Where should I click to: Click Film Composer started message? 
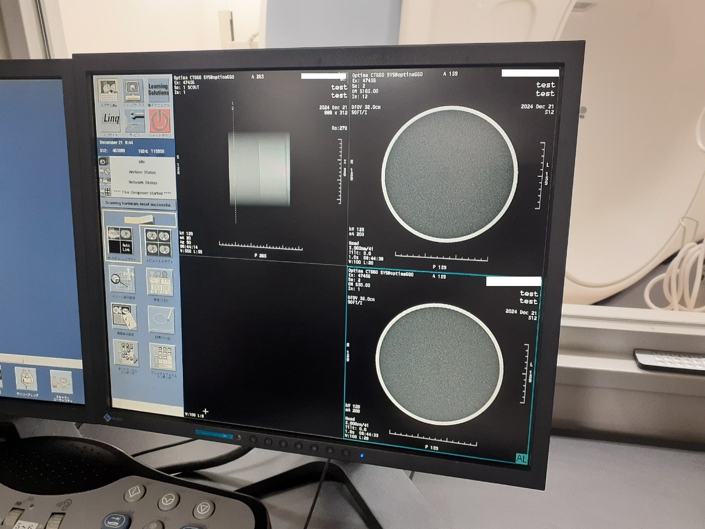(142, 193)
